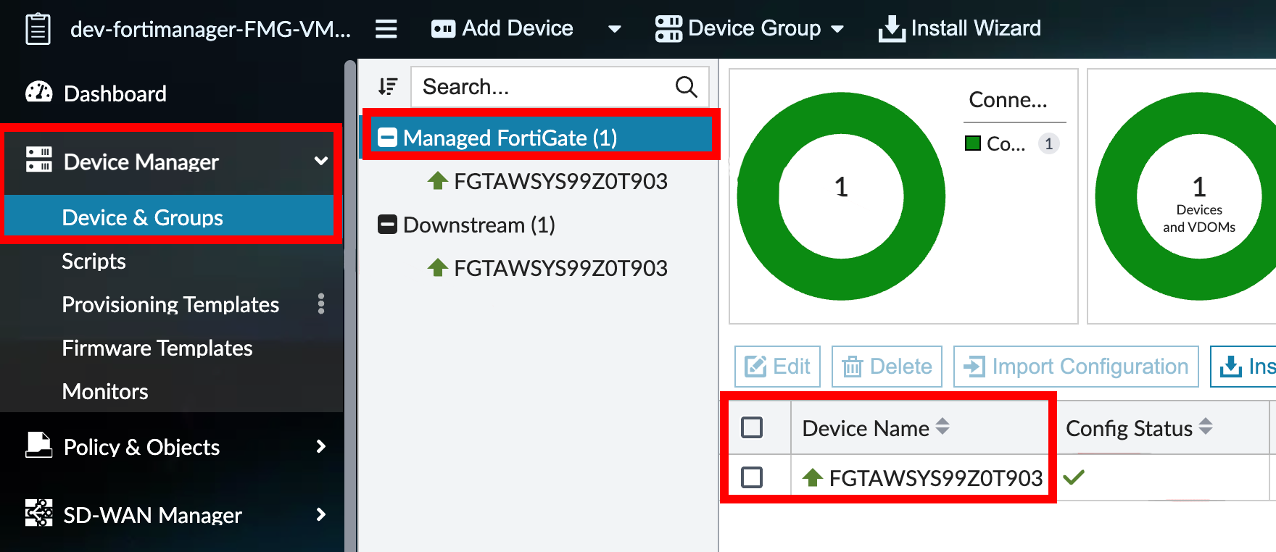Open the Add Device dropdown arrow
Viewport: 1276px width, 552px height.
click(x=614, y=29)
